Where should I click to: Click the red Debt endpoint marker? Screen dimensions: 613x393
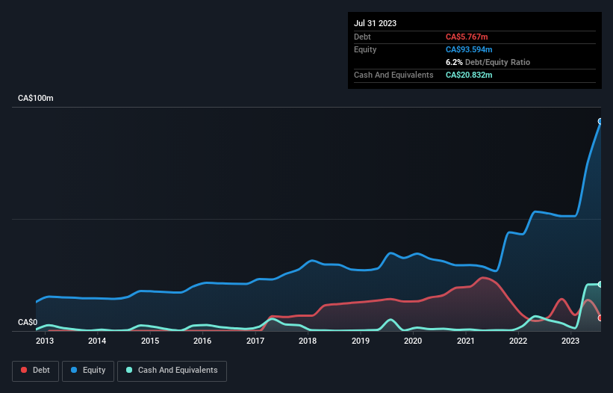(600, 318)
